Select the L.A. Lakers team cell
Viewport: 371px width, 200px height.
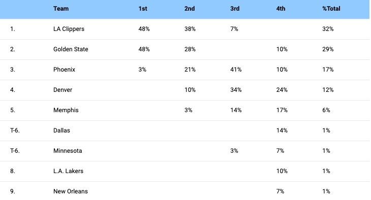point(68,171)
